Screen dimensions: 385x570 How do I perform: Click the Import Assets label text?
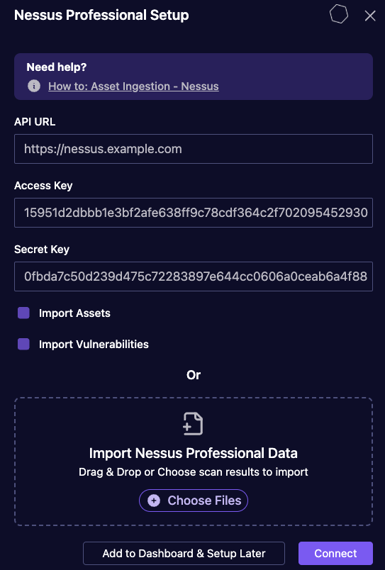pos(74,313)
